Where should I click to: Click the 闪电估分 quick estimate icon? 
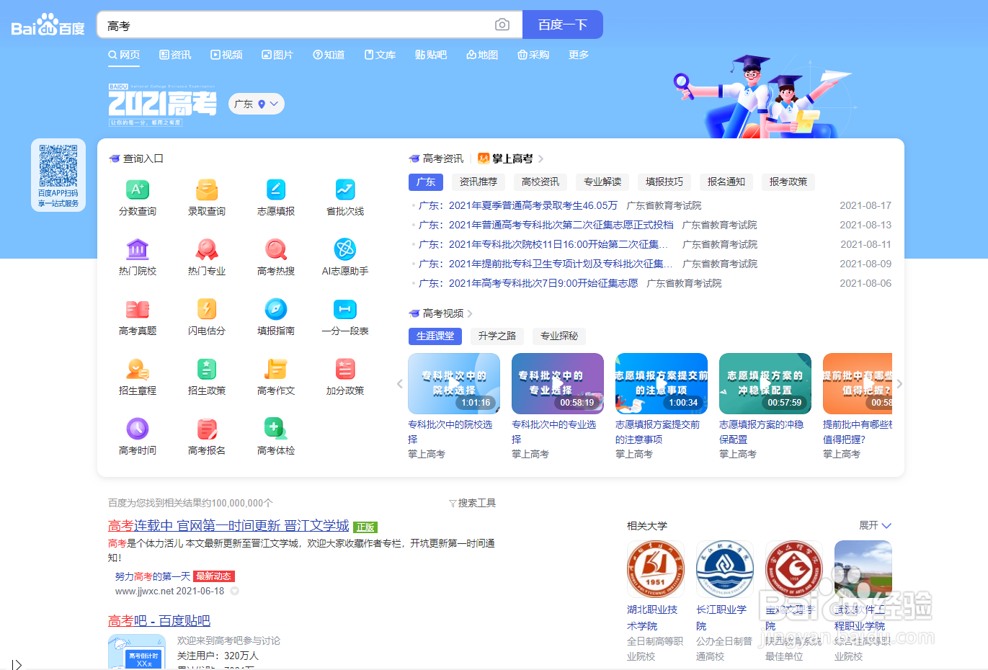(207, 309)
